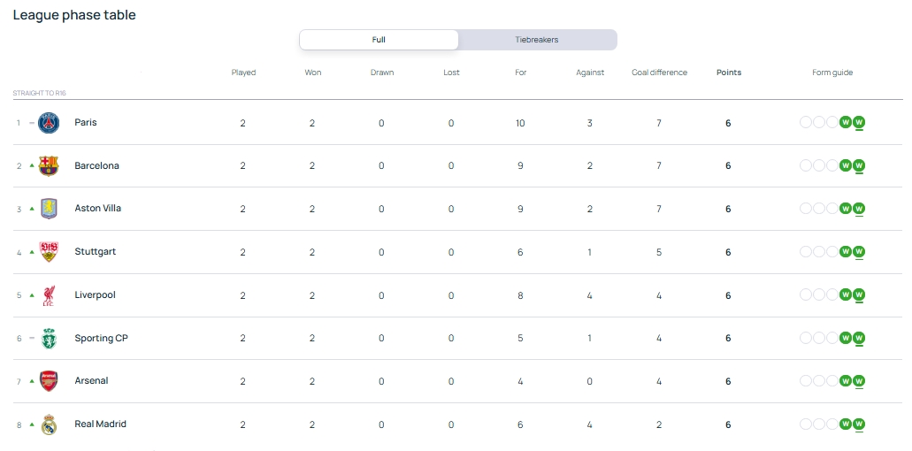The image size is (912, 451).
Task: Open the Liverpool team link
Action: coord(95,294)
